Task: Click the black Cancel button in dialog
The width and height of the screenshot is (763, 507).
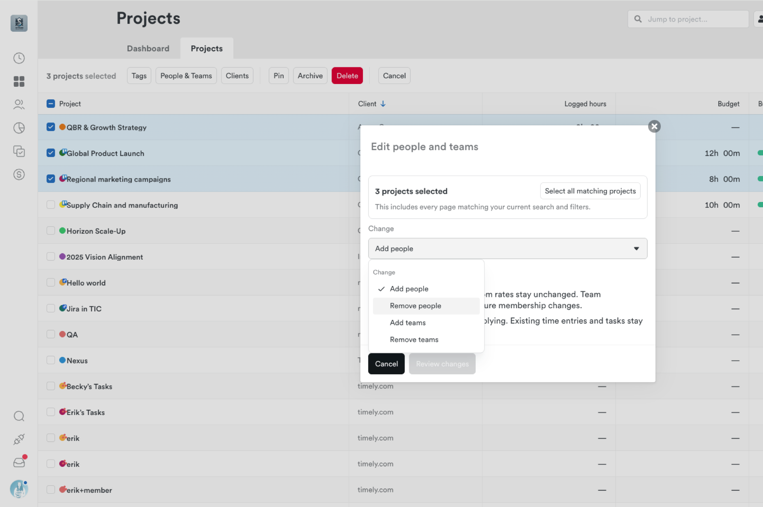Action: coord(386,364)
